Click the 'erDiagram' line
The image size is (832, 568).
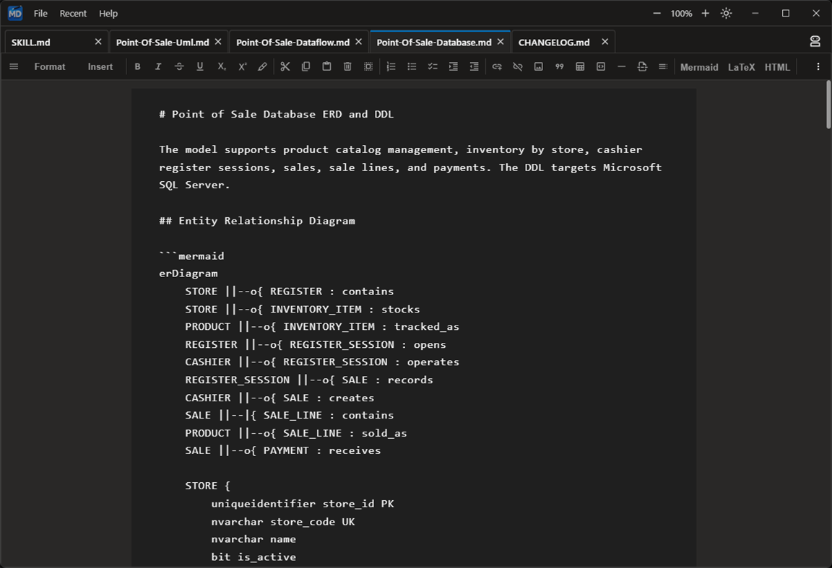188,274
